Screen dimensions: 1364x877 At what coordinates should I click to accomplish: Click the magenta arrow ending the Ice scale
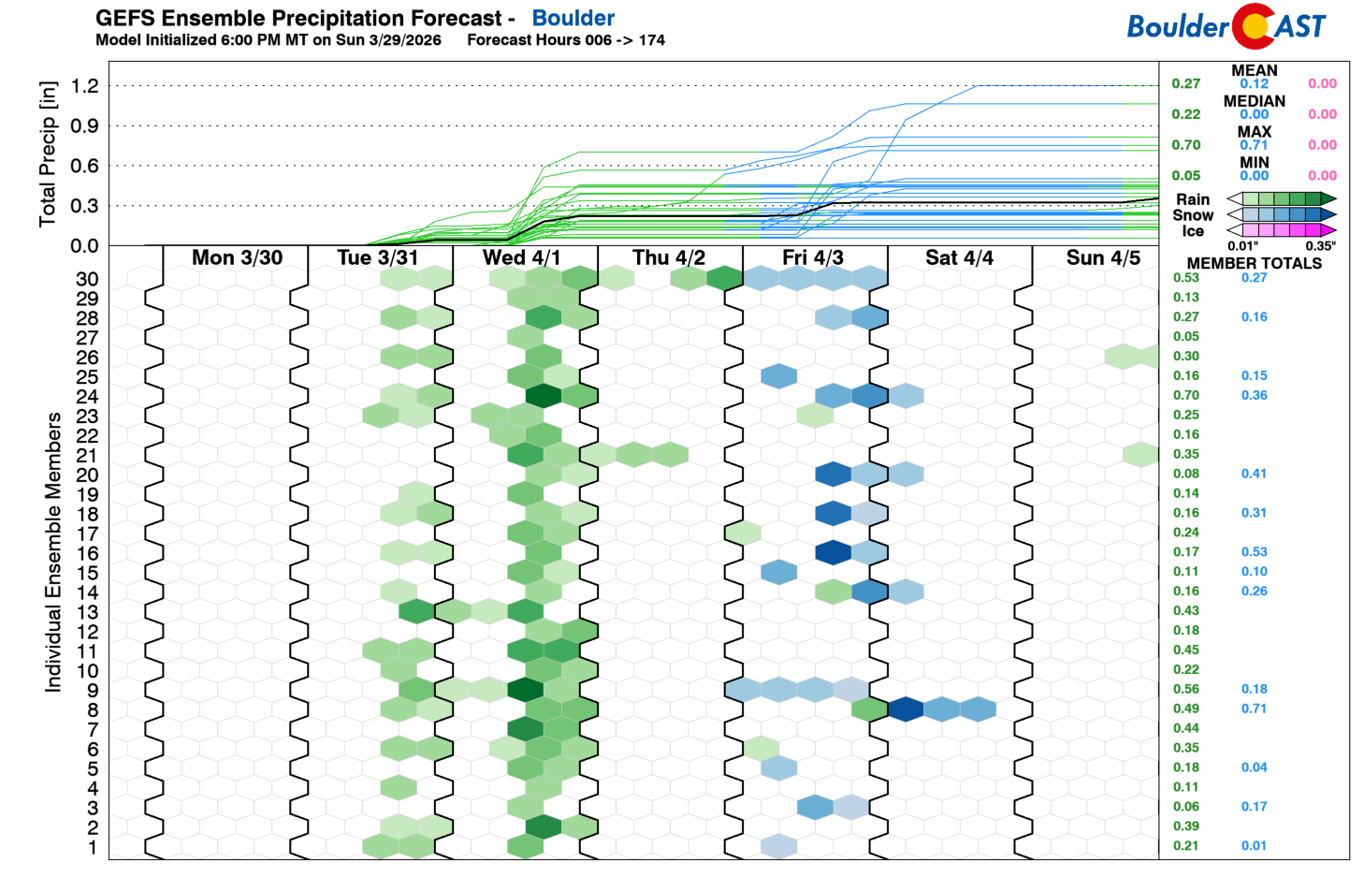click(1328, 230)
